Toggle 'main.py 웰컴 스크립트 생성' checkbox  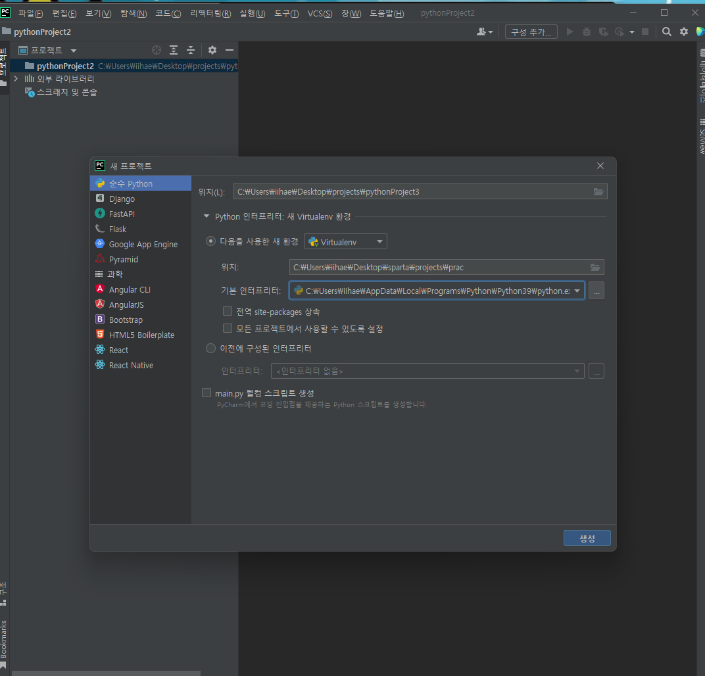207,393
